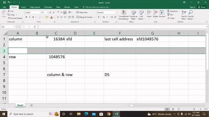This screenshot has height=117, width=209.
Task: Add a new sheet with plus button
Action: coord(31,105)
